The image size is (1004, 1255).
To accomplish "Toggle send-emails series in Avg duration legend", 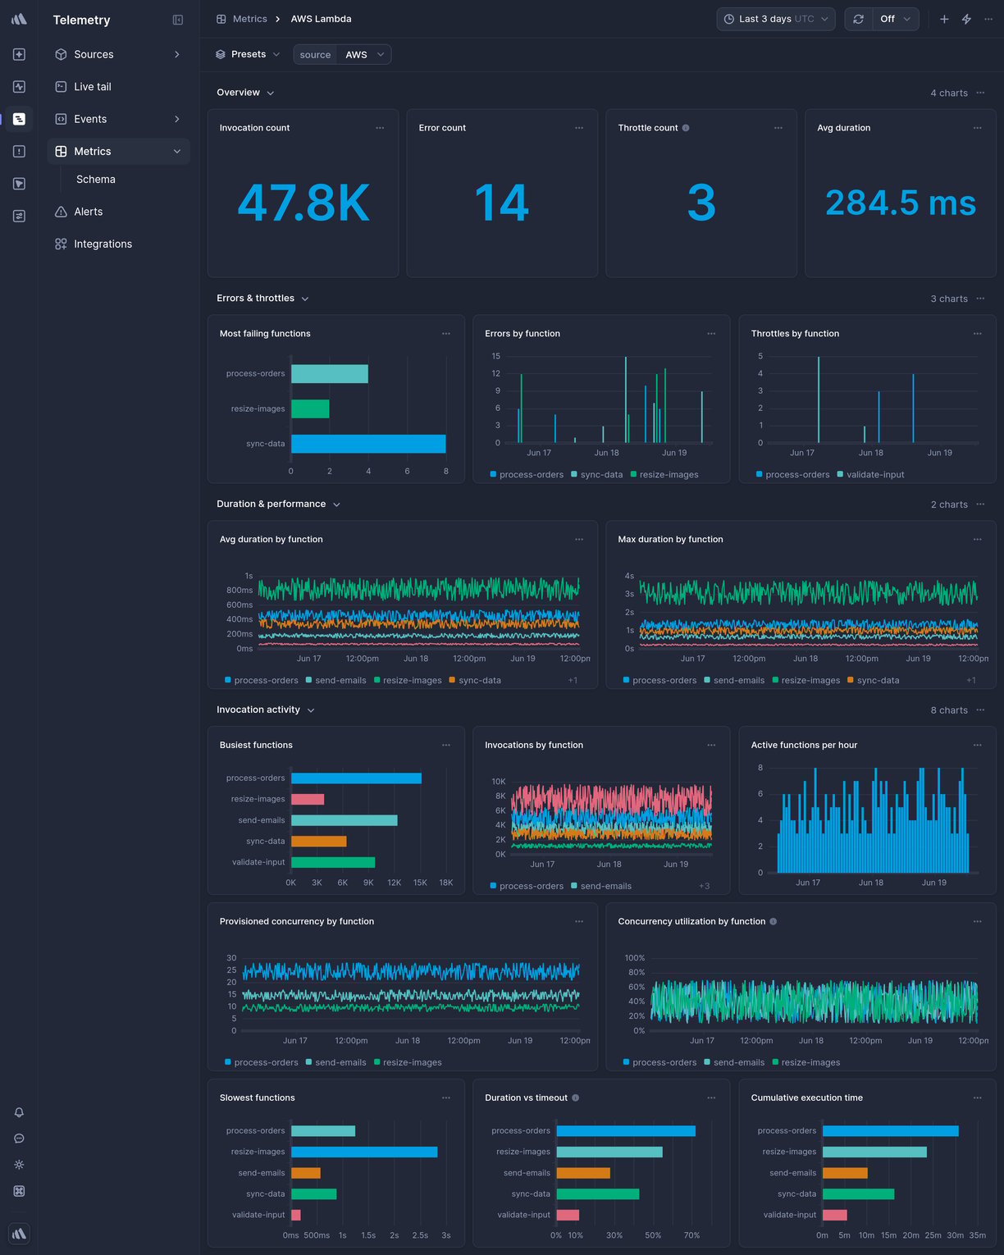I will point(335,680).
